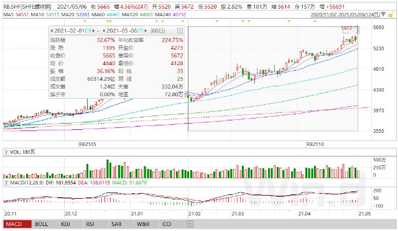
Task: Select the active MACD tab
Action: pyautogui.click(x=17, y=224)
